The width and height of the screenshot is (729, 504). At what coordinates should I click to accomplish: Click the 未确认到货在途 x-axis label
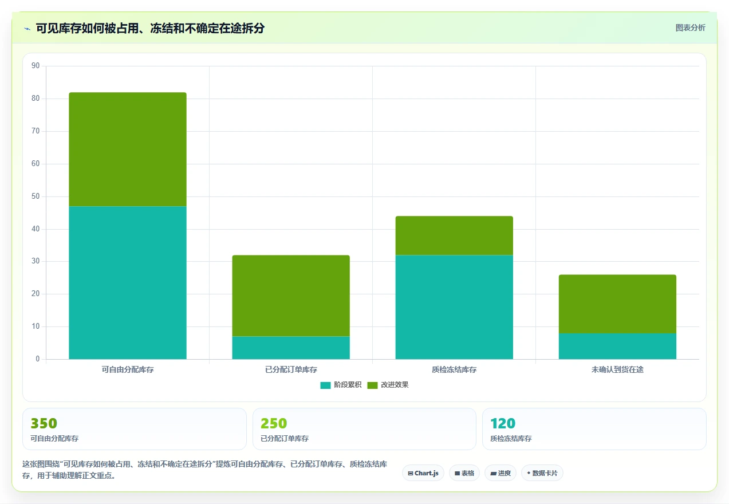(617, 369)
